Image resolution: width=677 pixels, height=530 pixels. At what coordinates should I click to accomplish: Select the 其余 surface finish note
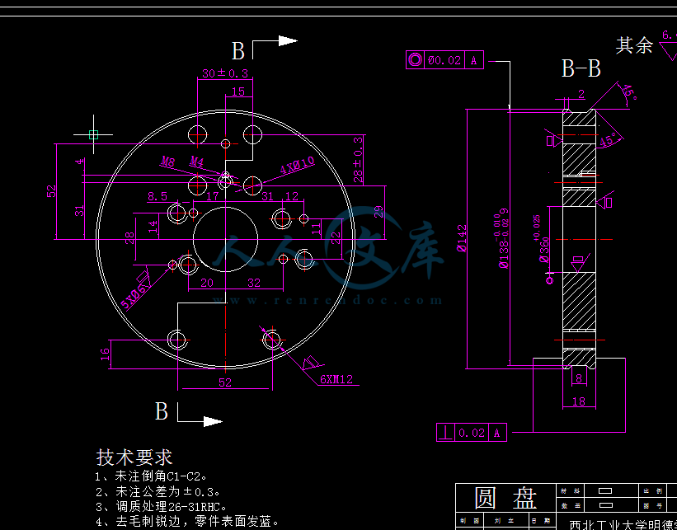[x=634, y=45]
